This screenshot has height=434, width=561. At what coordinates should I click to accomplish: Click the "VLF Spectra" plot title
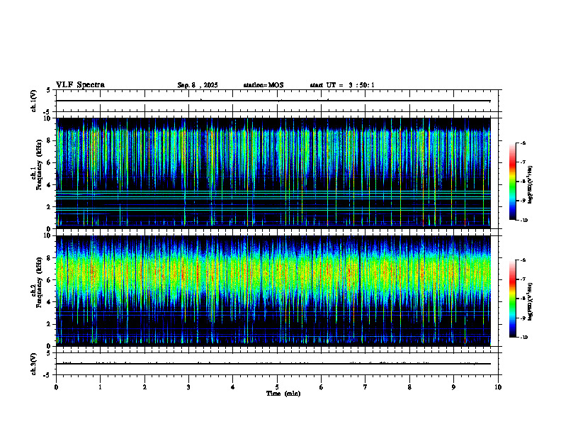[80, 85]
